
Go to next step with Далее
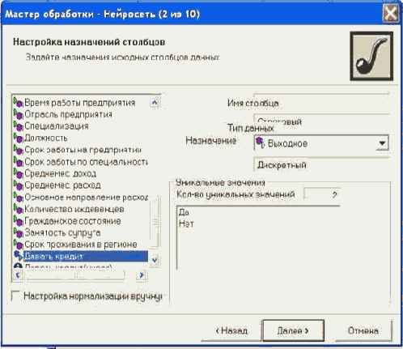pos(293,330)
